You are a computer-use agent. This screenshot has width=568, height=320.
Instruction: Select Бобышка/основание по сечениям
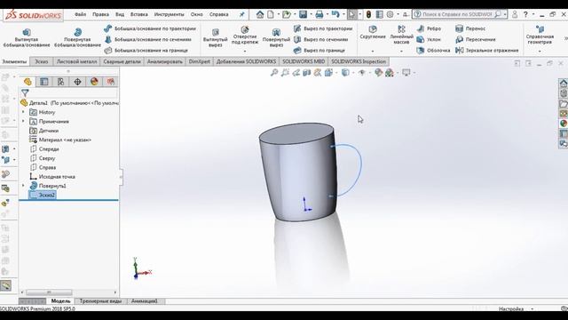click(x=148, y=39)
